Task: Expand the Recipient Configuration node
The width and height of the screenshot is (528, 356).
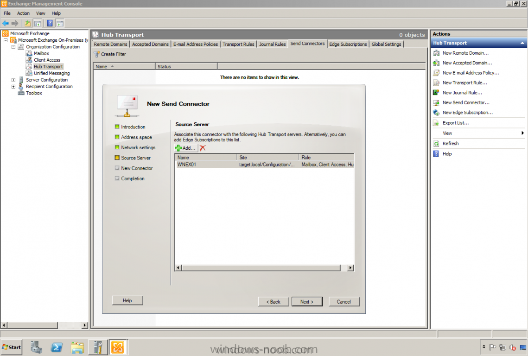Action: [13, 87]
